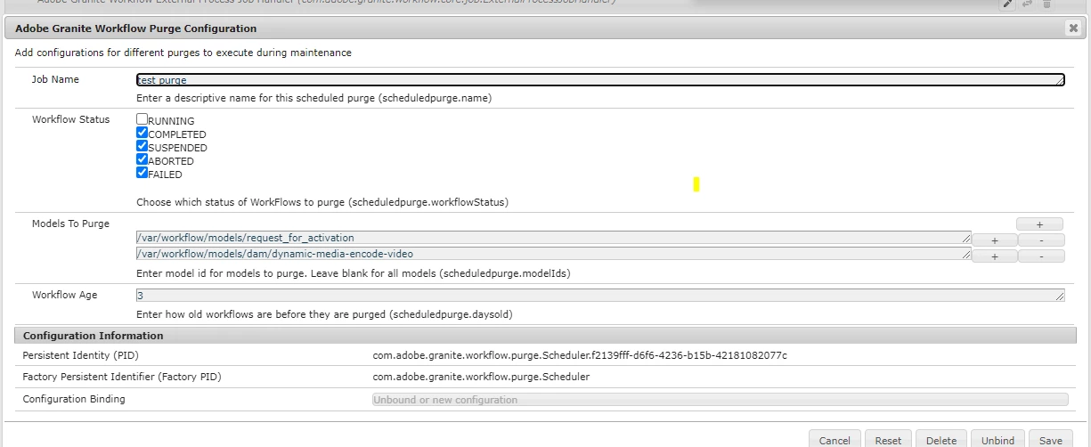Toggle the ABORTED status checkbox
1091x447 pixels.
(x=142, y=159)
